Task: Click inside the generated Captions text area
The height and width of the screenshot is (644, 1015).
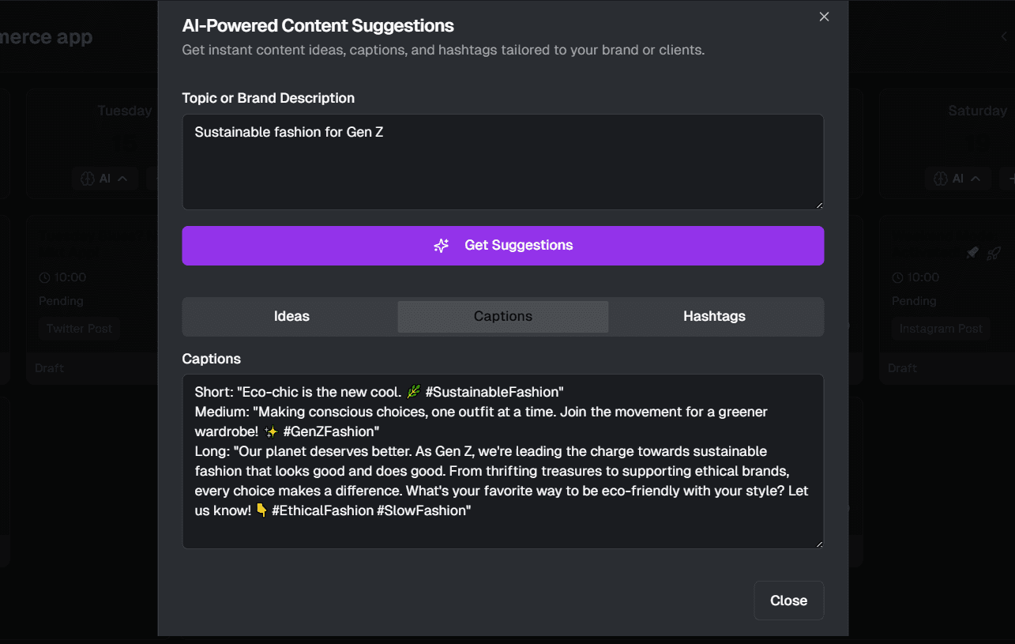Action: point(502,461)
